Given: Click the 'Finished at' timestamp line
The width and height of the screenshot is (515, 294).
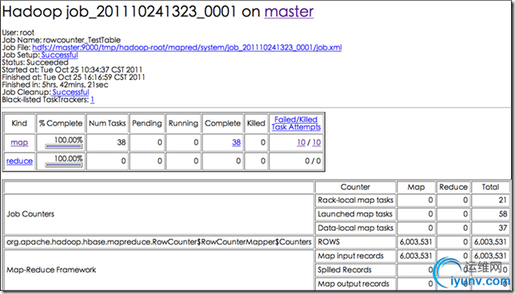Looking at the screenshot, I should (74, 77).
